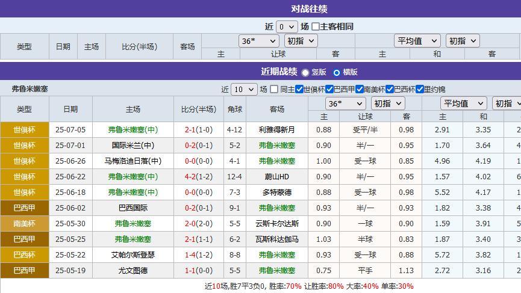Open the 平均值 dropdown in 对战往绩 section

(417, 41)
